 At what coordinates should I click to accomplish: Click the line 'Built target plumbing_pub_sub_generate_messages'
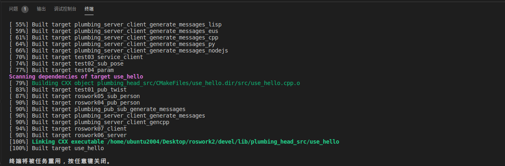97,109
